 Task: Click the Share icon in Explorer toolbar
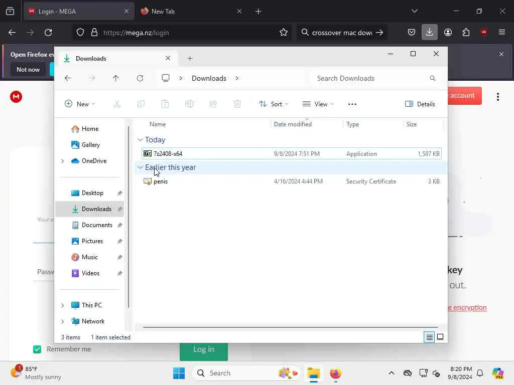213,104
